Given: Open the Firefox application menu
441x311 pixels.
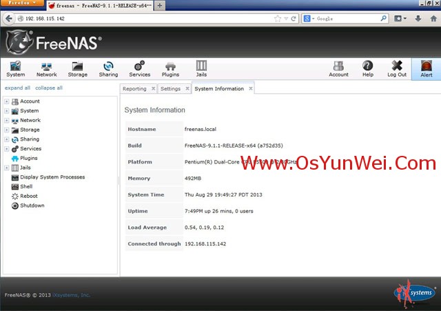Looking at the screenshot, I should pos(22,3).
